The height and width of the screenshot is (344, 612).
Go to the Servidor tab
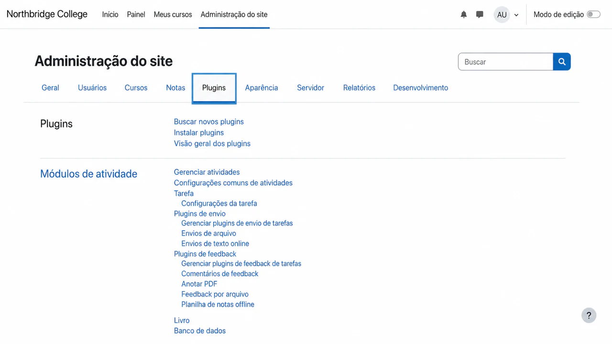click(310, 88)
